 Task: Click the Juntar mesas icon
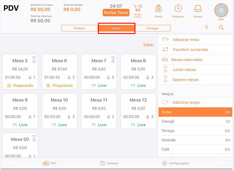[x=165, y=70]
